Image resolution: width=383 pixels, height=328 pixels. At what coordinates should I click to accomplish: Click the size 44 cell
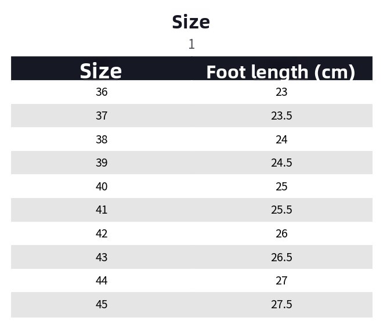(102, 280)
